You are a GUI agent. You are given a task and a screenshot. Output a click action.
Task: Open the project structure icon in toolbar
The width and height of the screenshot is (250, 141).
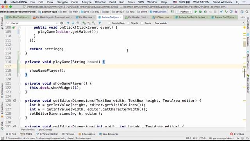pyautogui.click(x=242, y=12)
